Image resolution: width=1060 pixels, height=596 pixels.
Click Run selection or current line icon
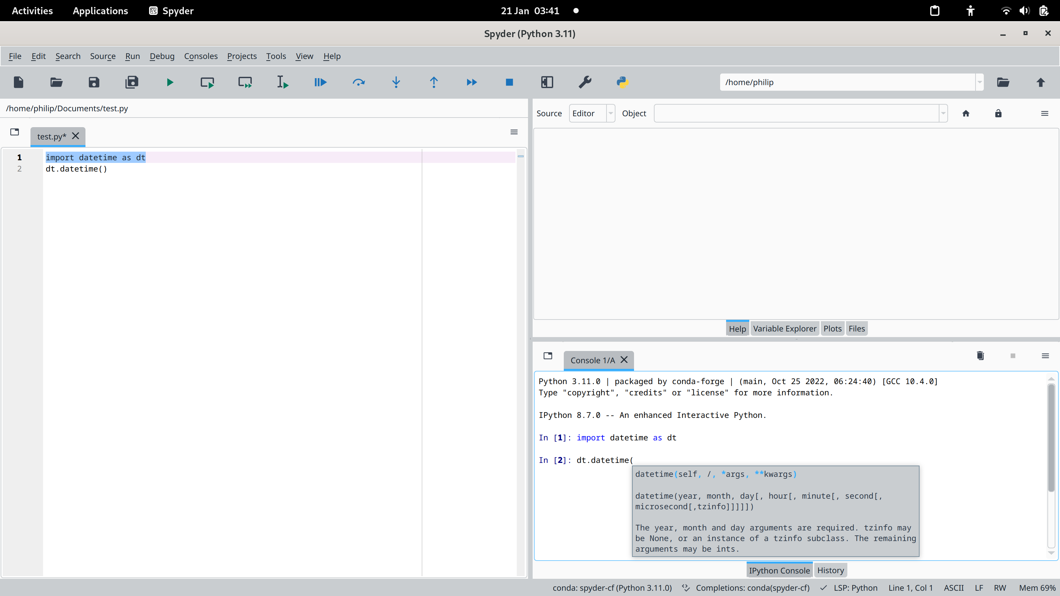pos(282,82)
